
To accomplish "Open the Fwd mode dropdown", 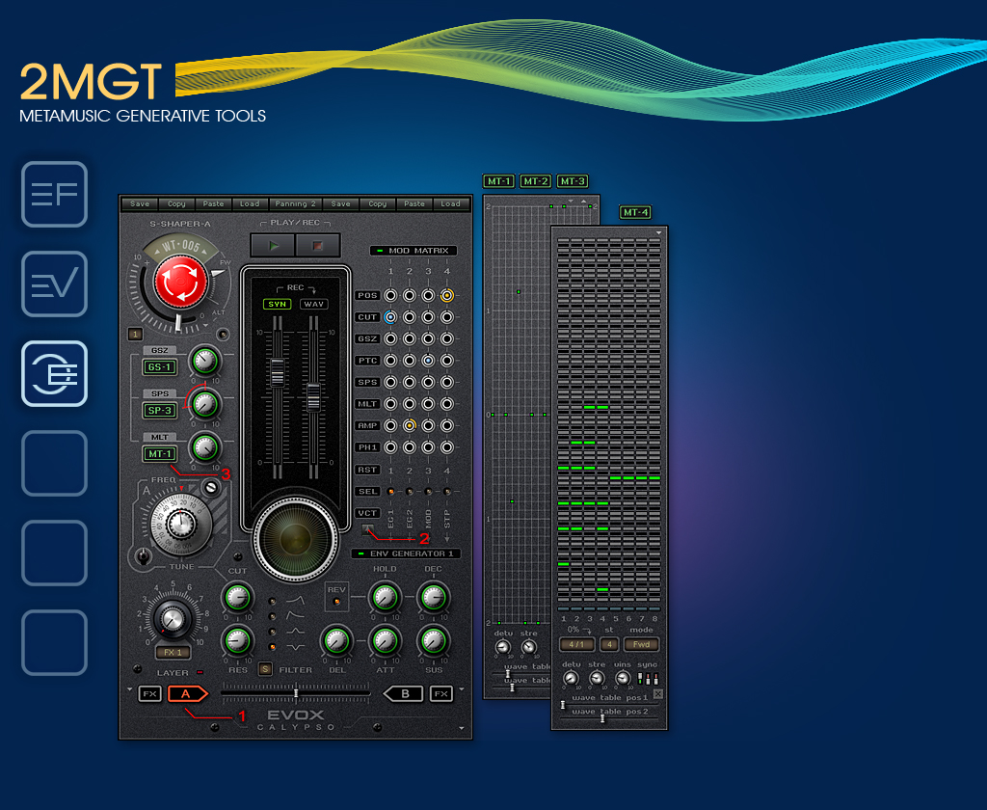I will click(641, 644).
